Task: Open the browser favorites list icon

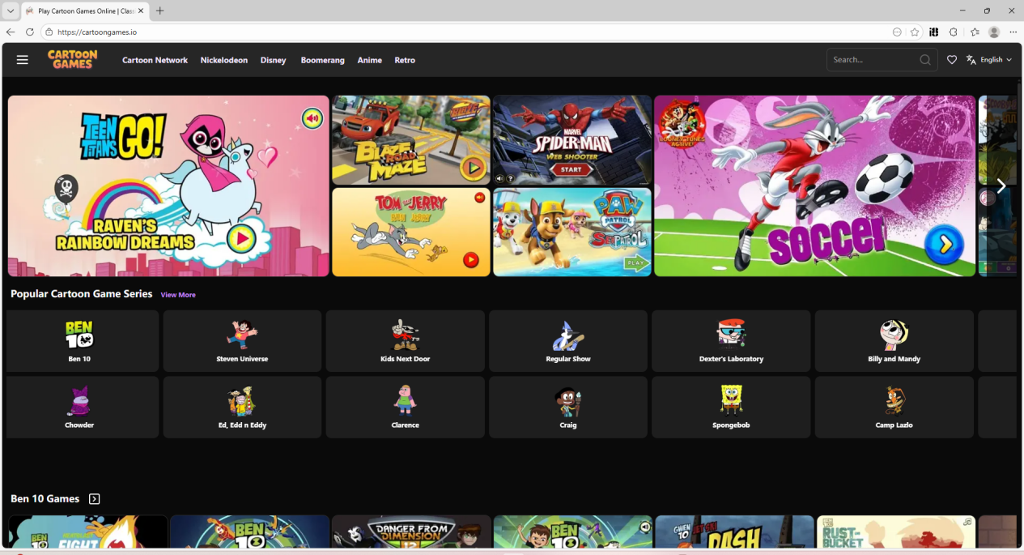Action: pyautogui.click(x=975, y=32)
